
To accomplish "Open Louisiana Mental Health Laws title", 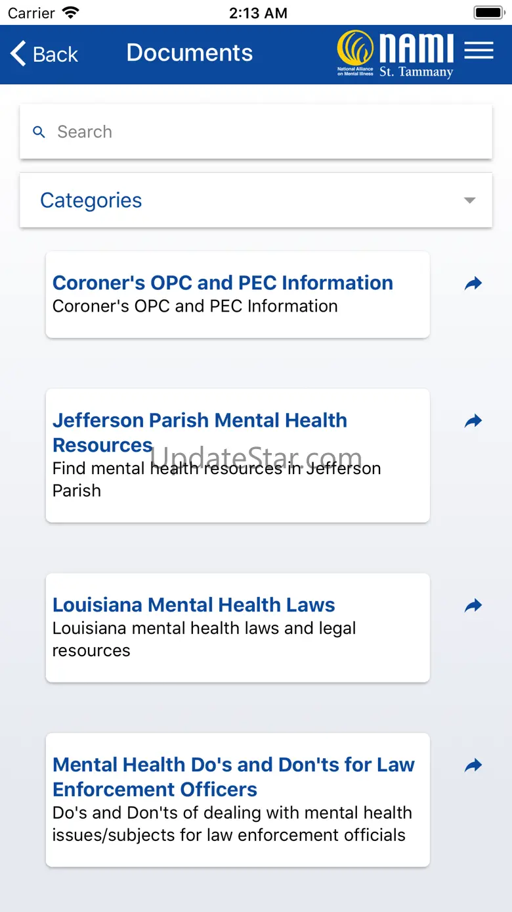I will click(x=194, y=605).
